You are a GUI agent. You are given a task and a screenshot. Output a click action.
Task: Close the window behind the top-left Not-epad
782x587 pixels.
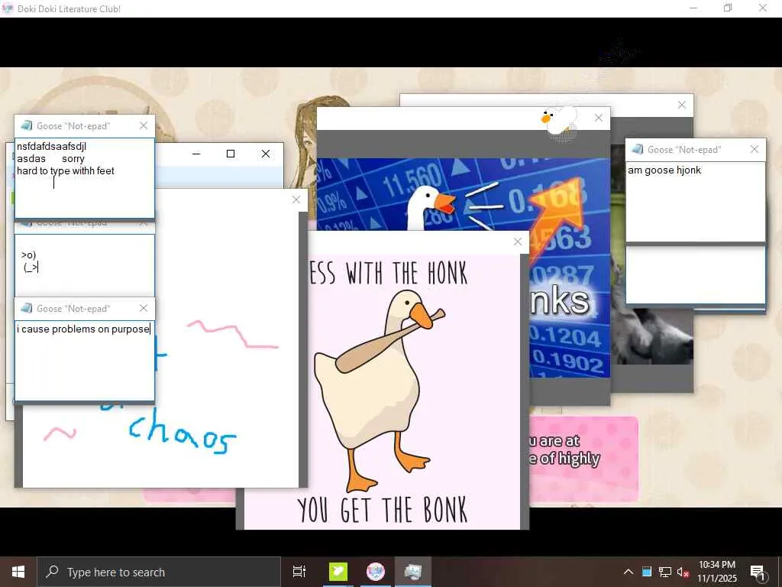266,154
